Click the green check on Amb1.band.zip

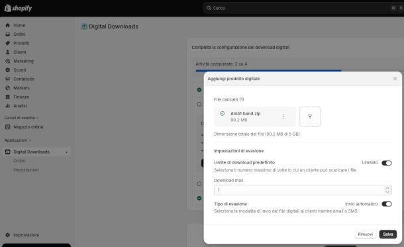(222, 114)
